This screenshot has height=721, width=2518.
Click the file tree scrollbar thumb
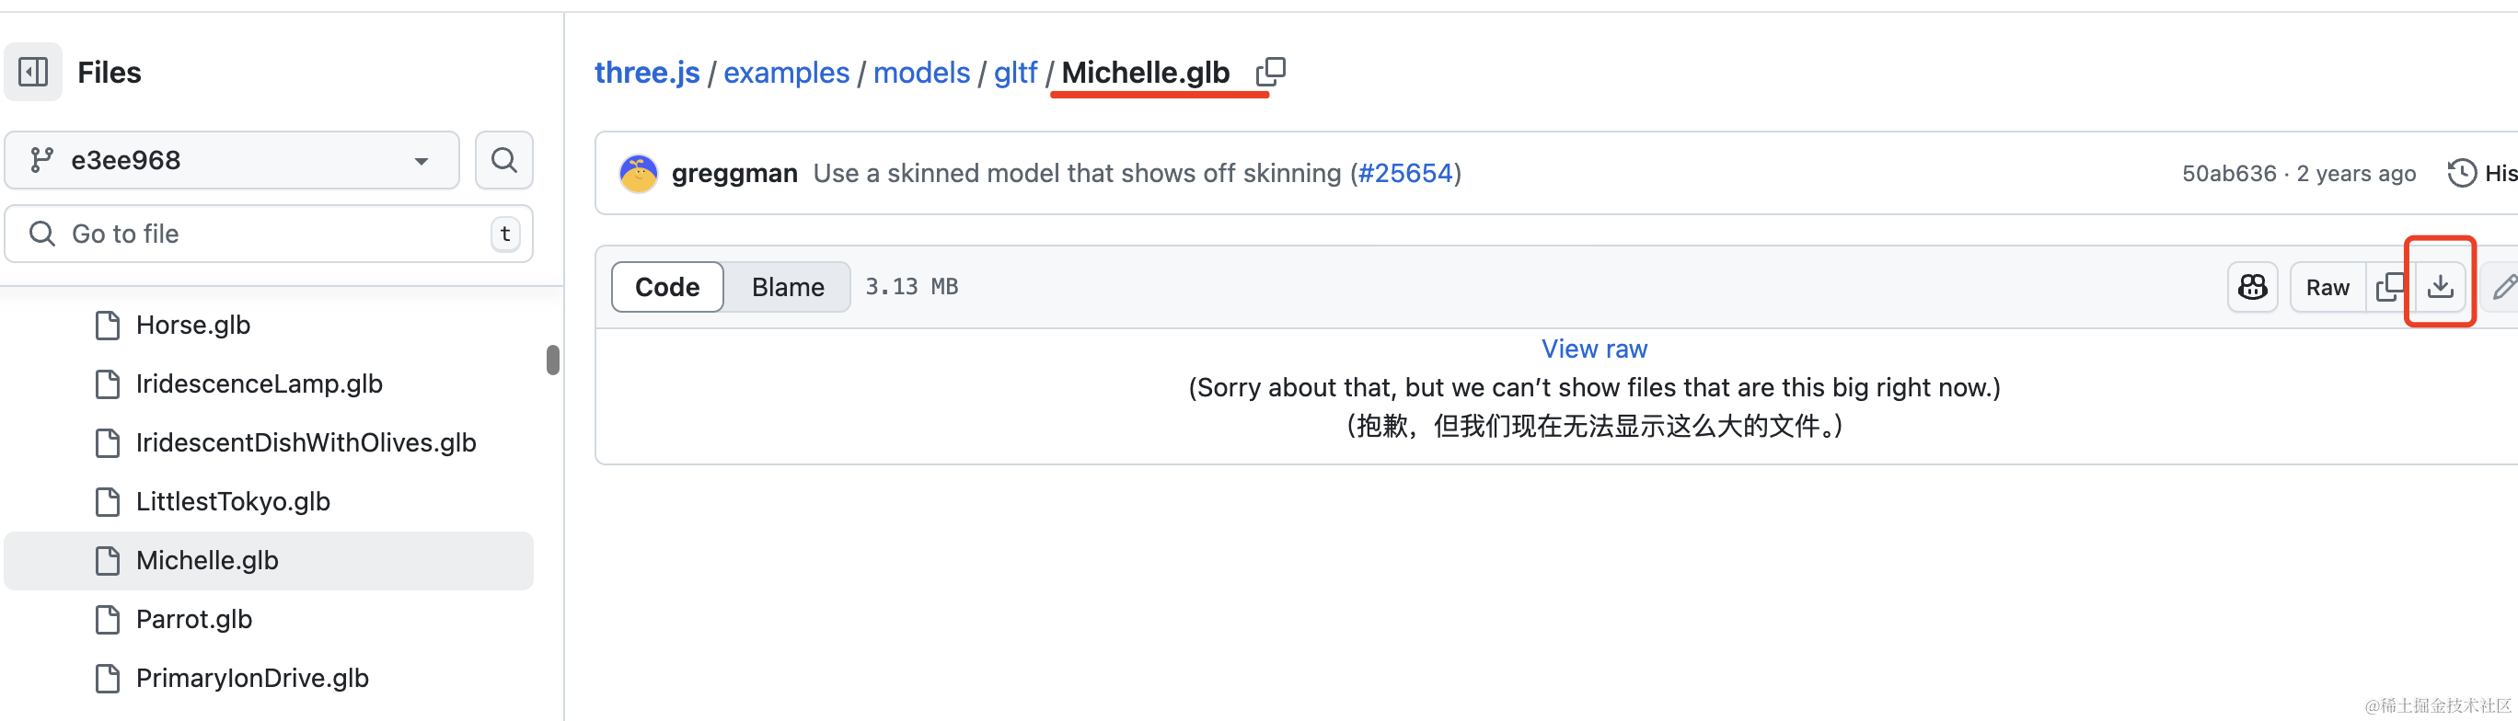click(x=552, y=360)
